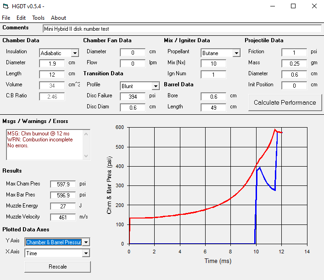Open the Edit menu
324x280 pixels.
[x=21, y=18]
